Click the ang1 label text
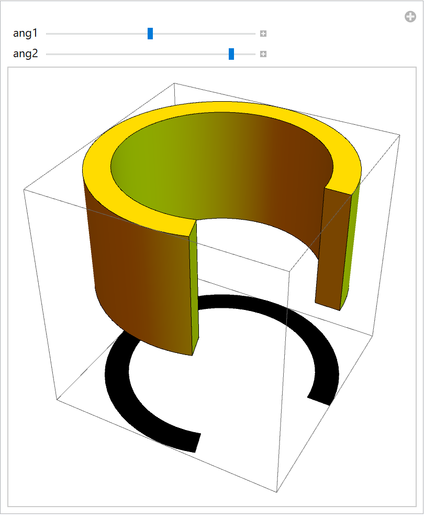The image size is (424, 515). [26, 34]
